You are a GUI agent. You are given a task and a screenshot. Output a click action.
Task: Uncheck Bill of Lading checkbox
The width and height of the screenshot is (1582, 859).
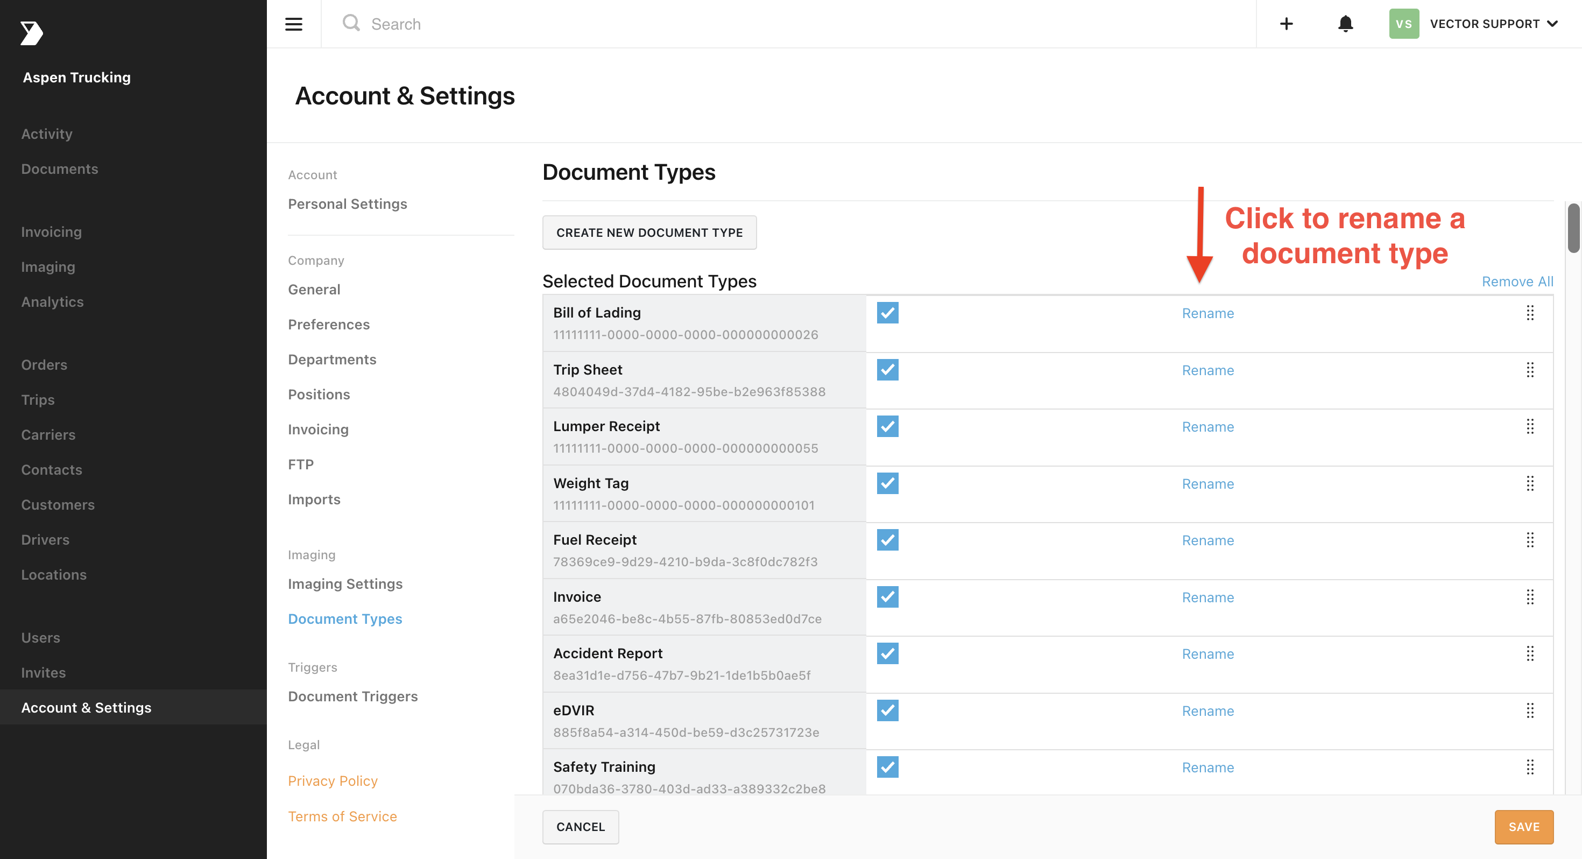click(x=887, y=313)
